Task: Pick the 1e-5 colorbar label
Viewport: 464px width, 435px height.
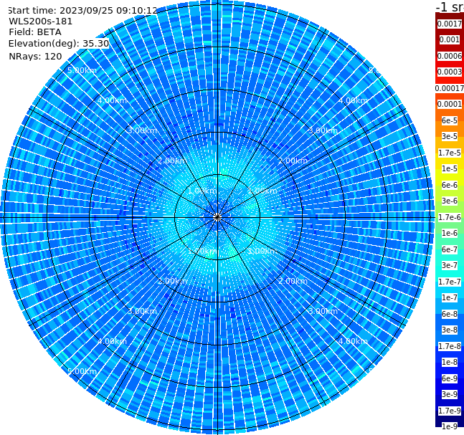Action: tap(450, 168)
